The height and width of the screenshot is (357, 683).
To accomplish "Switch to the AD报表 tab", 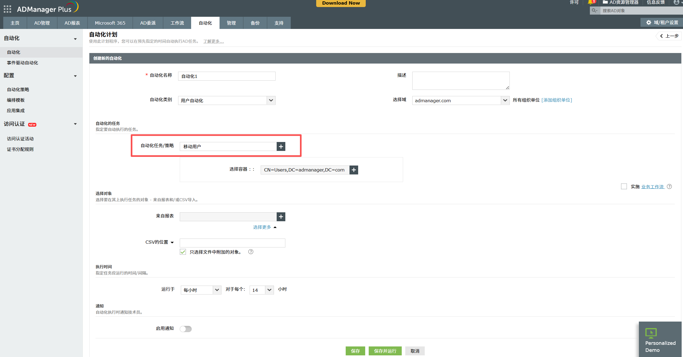I will (72, 23).
